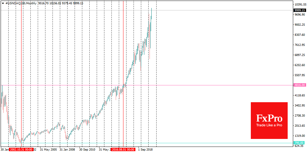Image resolution: width=307 pixels, height=153 pixels.
Task: Click the 30 Sep 2010 date label
Action: pos(87,150)
